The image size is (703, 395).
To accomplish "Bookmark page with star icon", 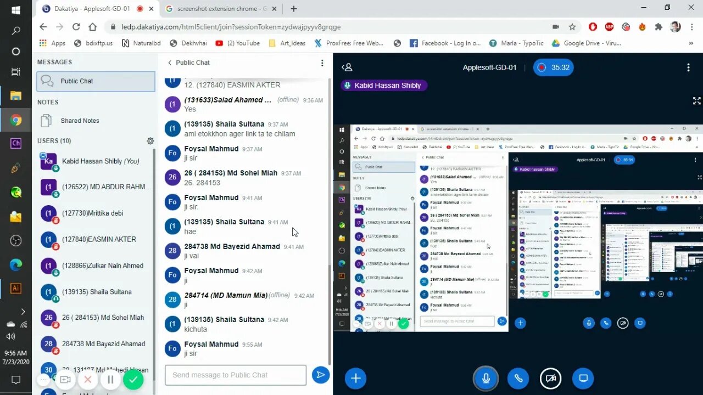I will (572, 26).
